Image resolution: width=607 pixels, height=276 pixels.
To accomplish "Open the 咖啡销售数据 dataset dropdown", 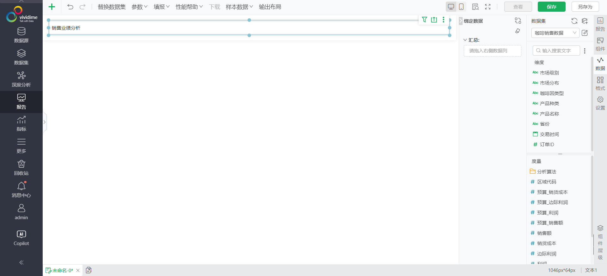I will tap(555, 33).
